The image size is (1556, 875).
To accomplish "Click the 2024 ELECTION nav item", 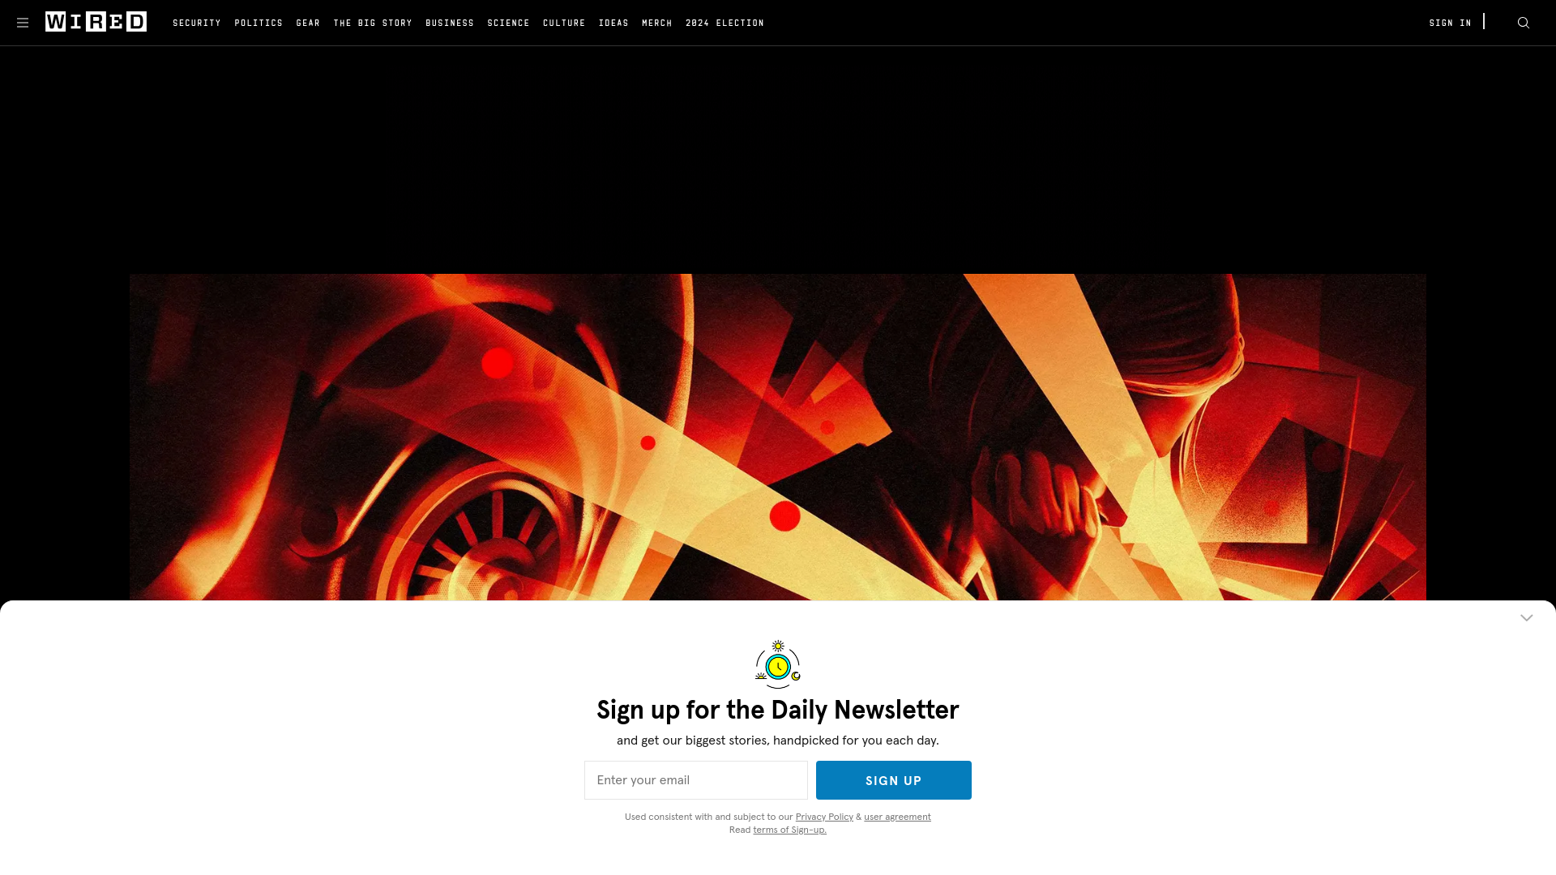I will pos(725,23).
